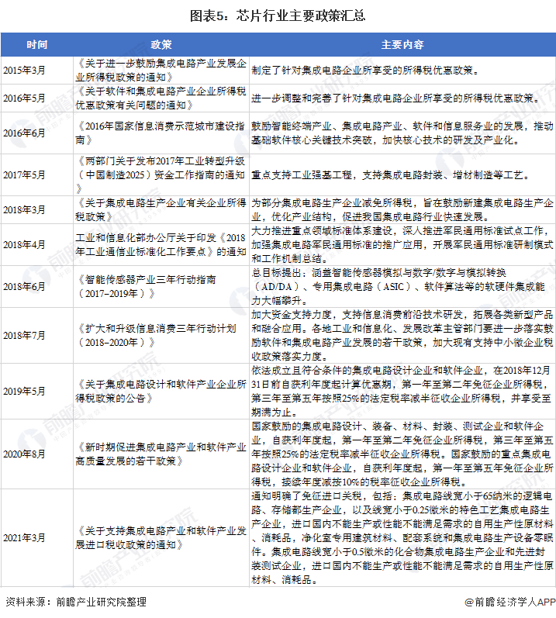
Task: Click the 2016年5月 date cell
Action: pos(25,98)
